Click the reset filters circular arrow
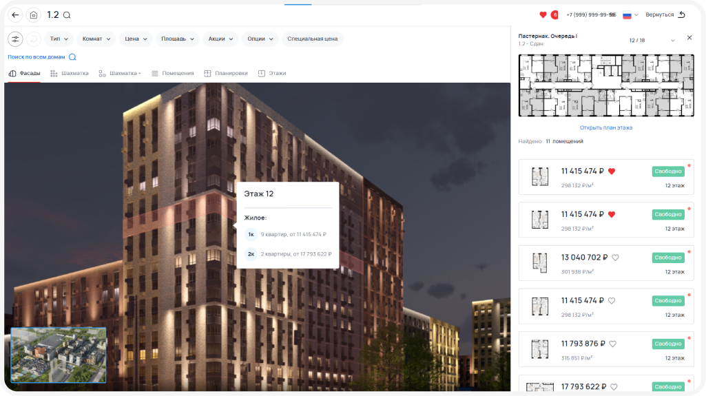Screen dimensions: 706x396 33,39
